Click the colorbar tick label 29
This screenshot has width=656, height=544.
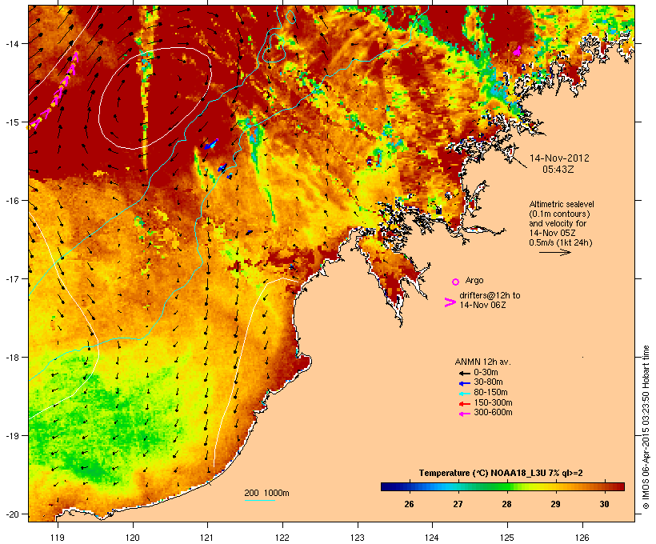coord(555,504)
